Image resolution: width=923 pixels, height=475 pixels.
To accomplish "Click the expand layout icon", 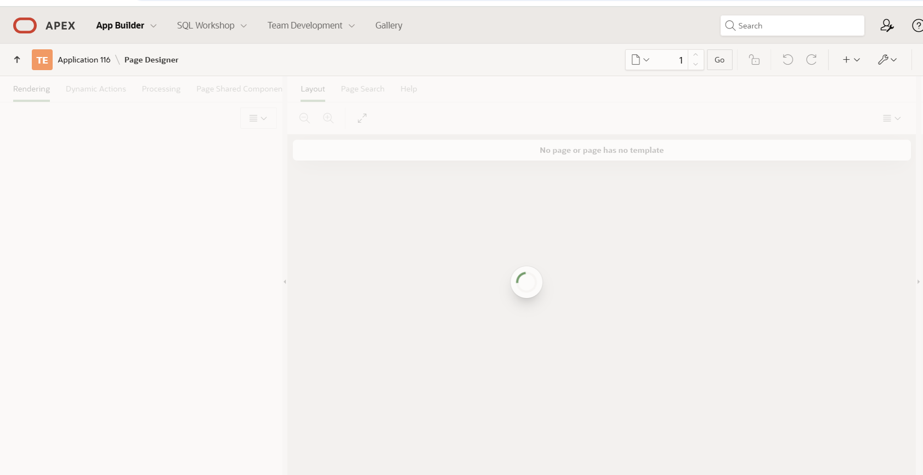I will coord(362,118).
